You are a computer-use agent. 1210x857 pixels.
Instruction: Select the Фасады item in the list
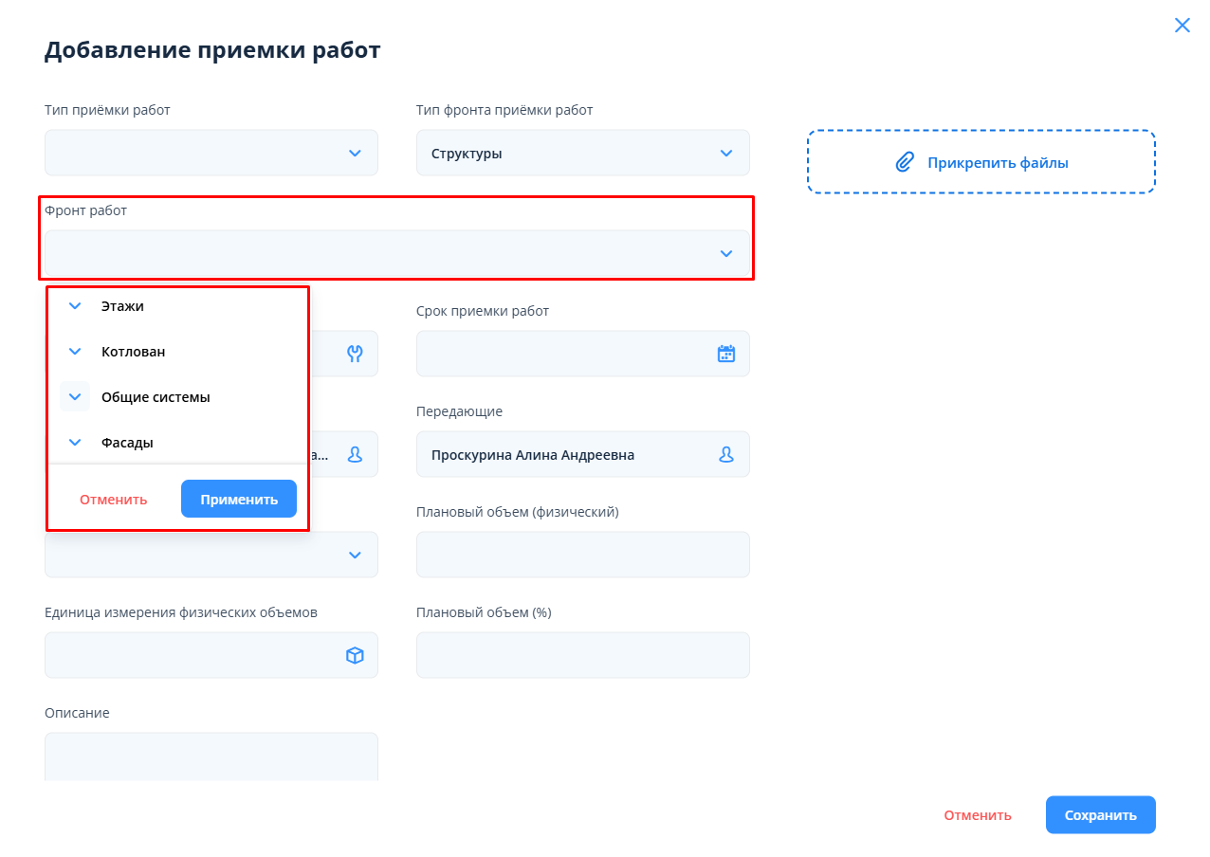pyautogui.click(x=127, y=442)
